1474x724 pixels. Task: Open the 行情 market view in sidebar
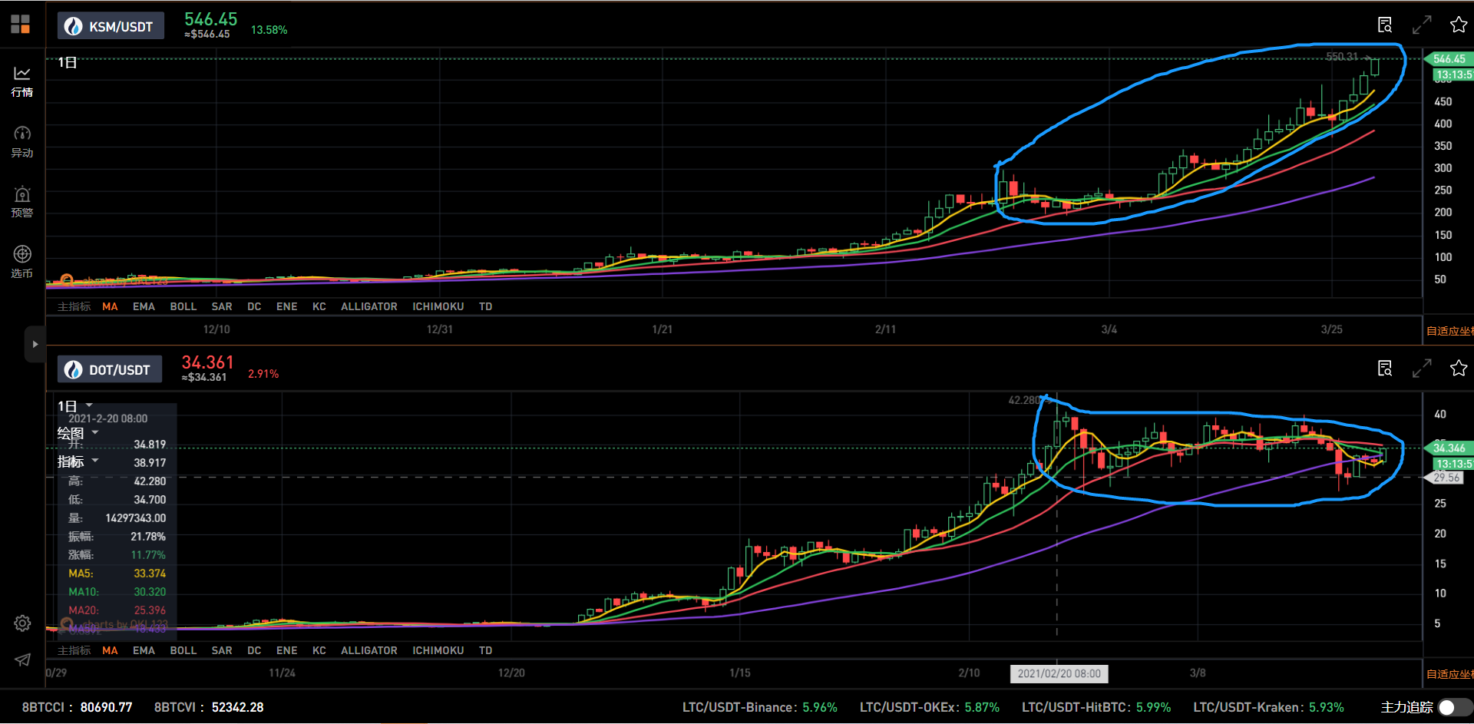(x=22, y=81)
